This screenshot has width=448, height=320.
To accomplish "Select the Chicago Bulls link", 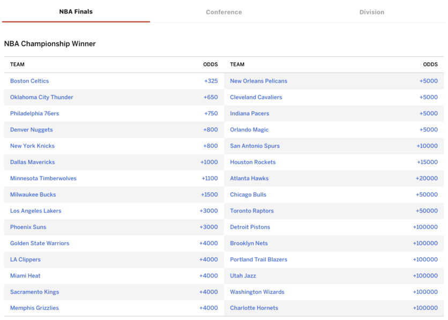I will (248, 195).
